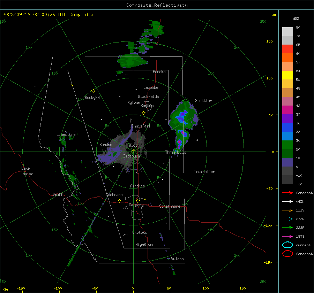
Task: Click the Lacombe town label
Action: pos(151,87)
